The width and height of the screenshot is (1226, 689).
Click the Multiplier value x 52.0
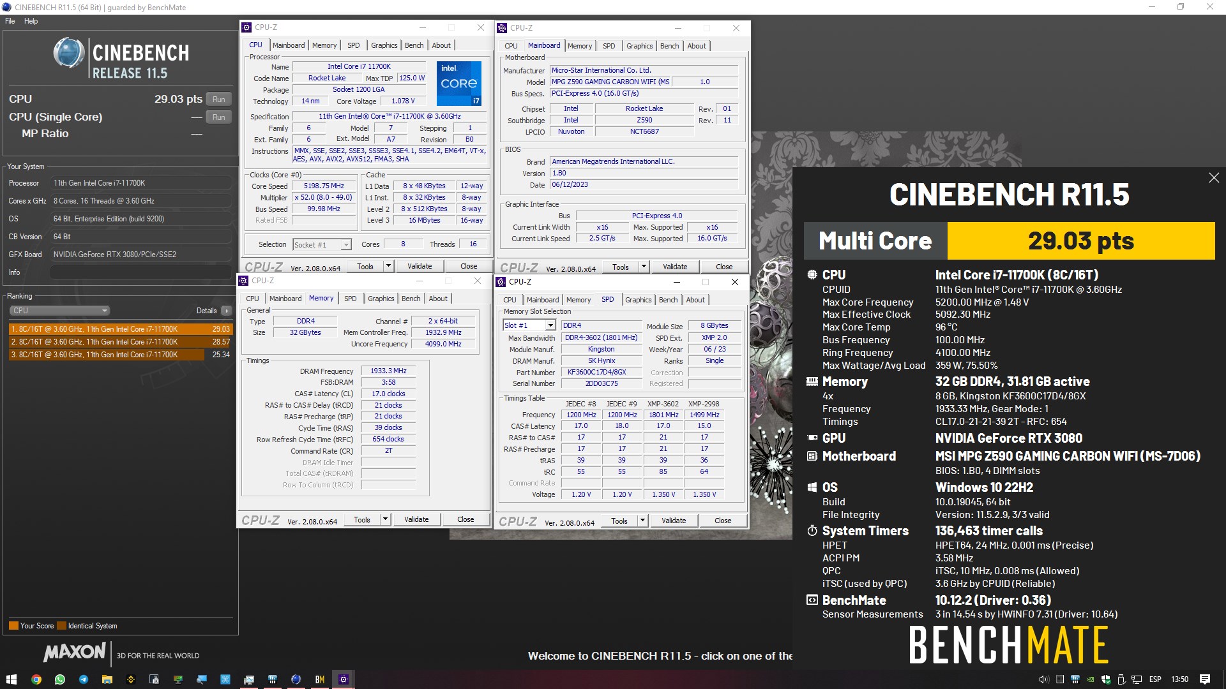click(324, 198)
